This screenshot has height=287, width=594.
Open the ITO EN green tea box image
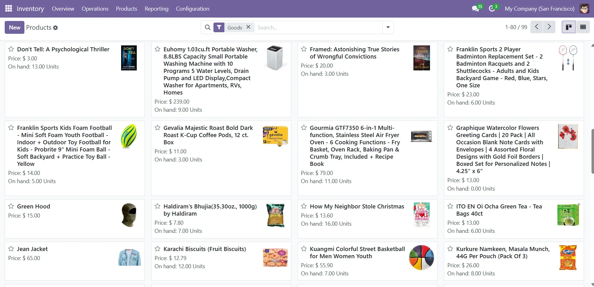568,215
